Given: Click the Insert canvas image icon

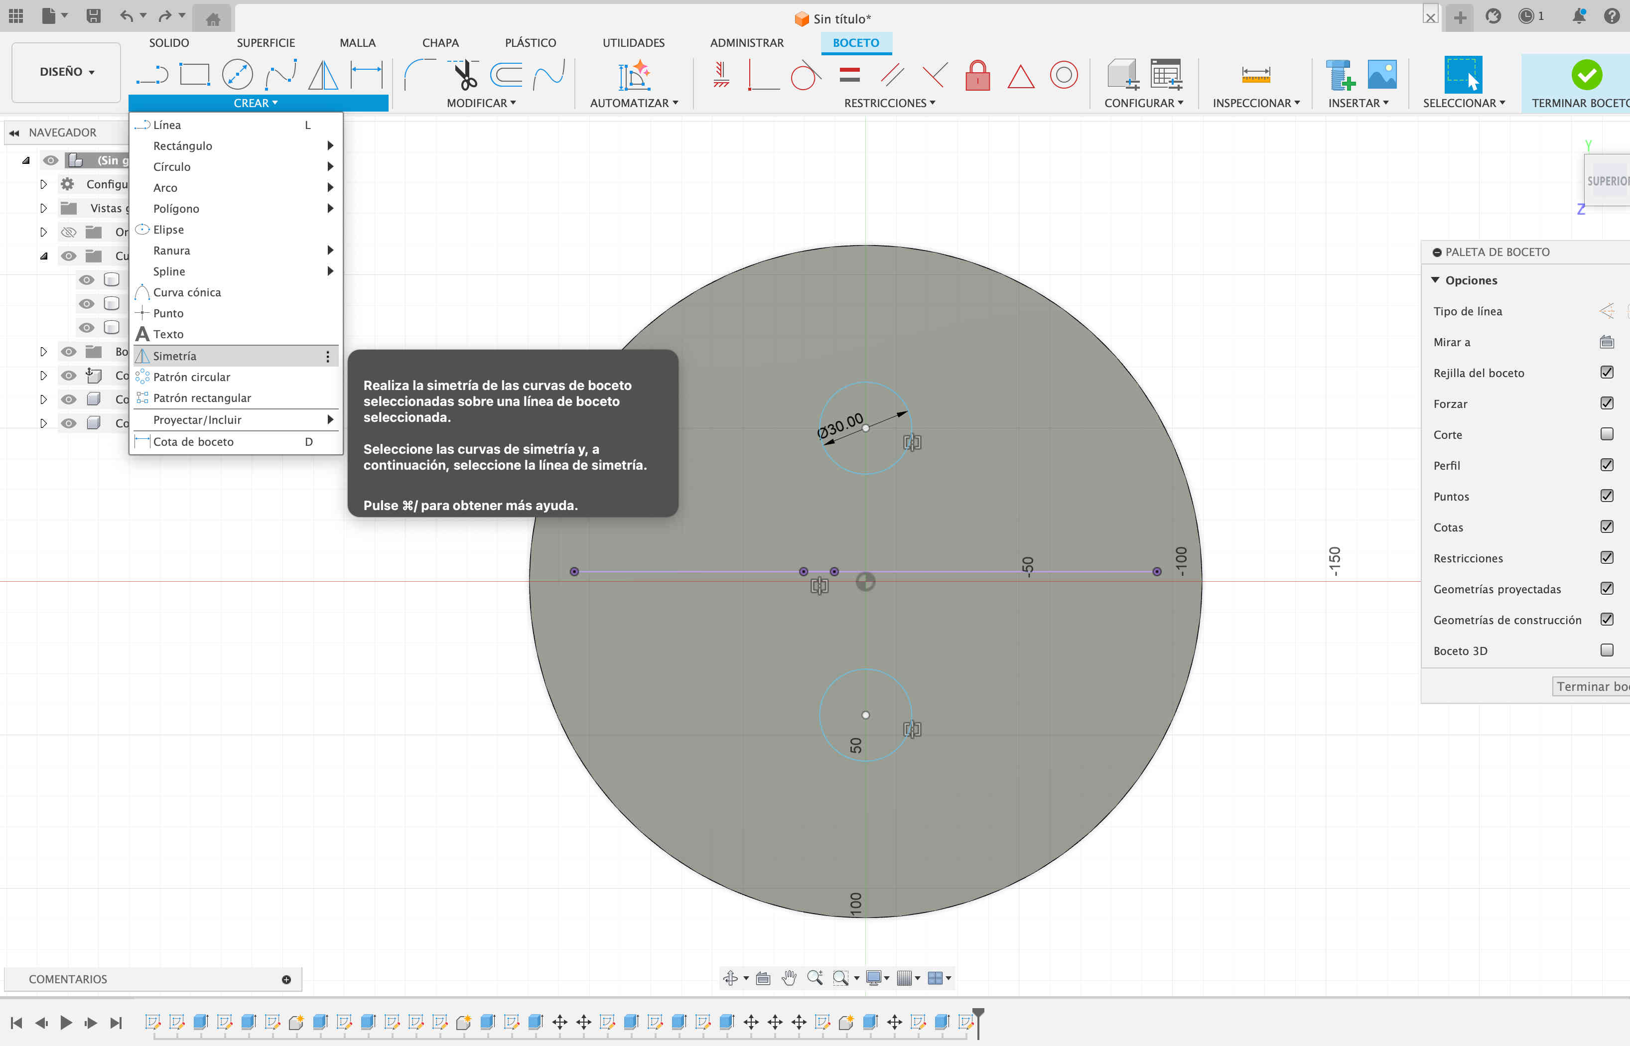Looking at the screenshot, I should 1382,75.
